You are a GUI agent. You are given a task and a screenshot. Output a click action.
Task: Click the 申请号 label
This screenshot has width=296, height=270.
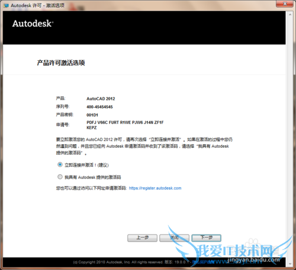tap(63, 125)
